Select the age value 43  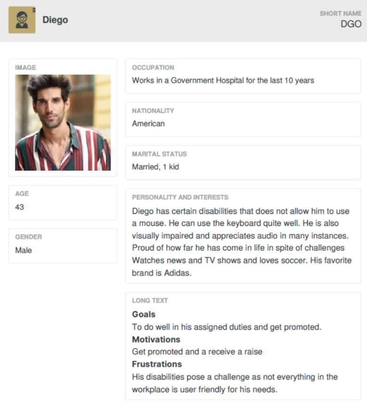(19, 207)
